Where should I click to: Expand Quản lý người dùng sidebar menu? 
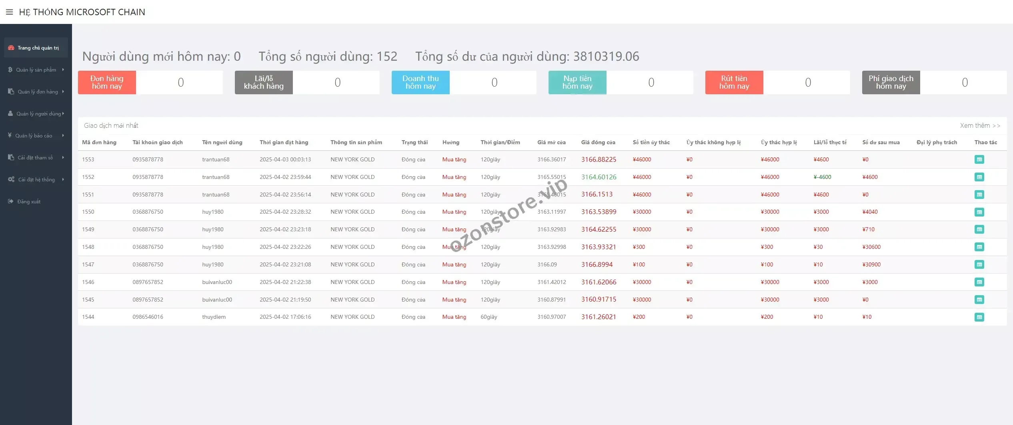point(36,114)
